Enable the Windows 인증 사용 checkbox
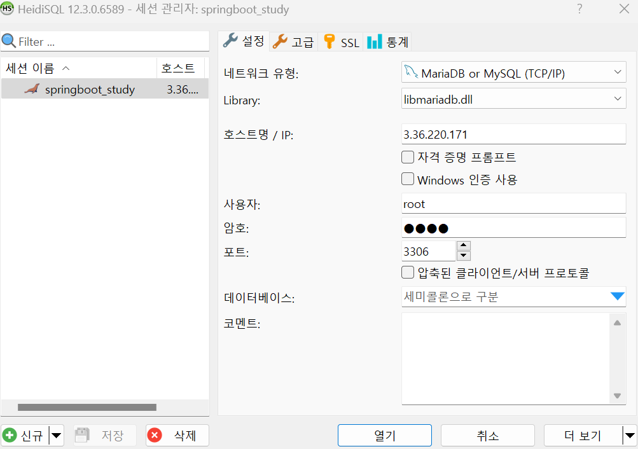The height and width of the screenshot is (449, 638). click(408, 179)
